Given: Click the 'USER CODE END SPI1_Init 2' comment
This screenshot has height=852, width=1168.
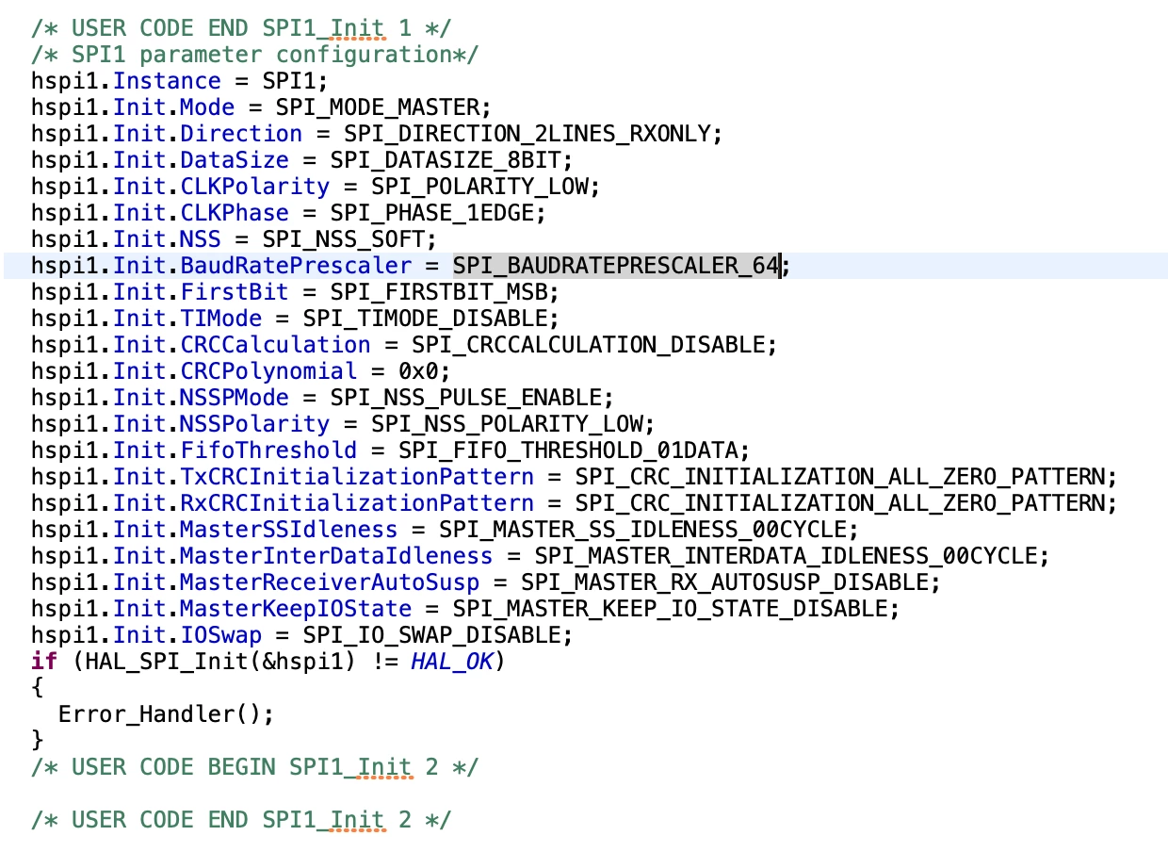Looking at the screenshot, I should click(241, 820).
